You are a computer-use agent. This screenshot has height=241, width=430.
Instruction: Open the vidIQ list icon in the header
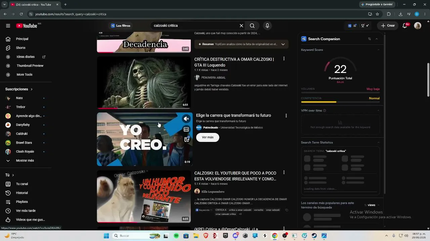tap(355, 26)
